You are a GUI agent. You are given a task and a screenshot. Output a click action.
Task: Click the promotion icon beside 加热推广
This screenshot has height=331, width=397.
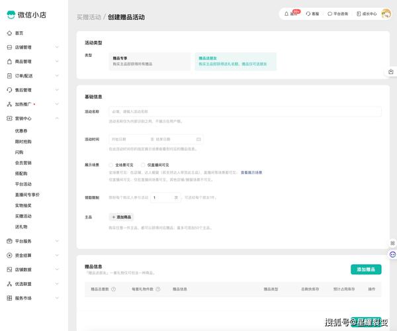pos(9,104)
